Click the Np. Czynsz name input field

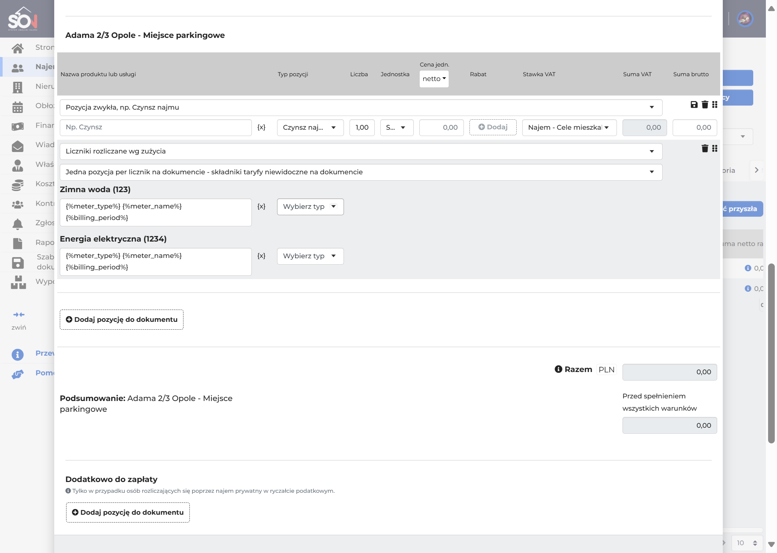(x=156, y=127)
